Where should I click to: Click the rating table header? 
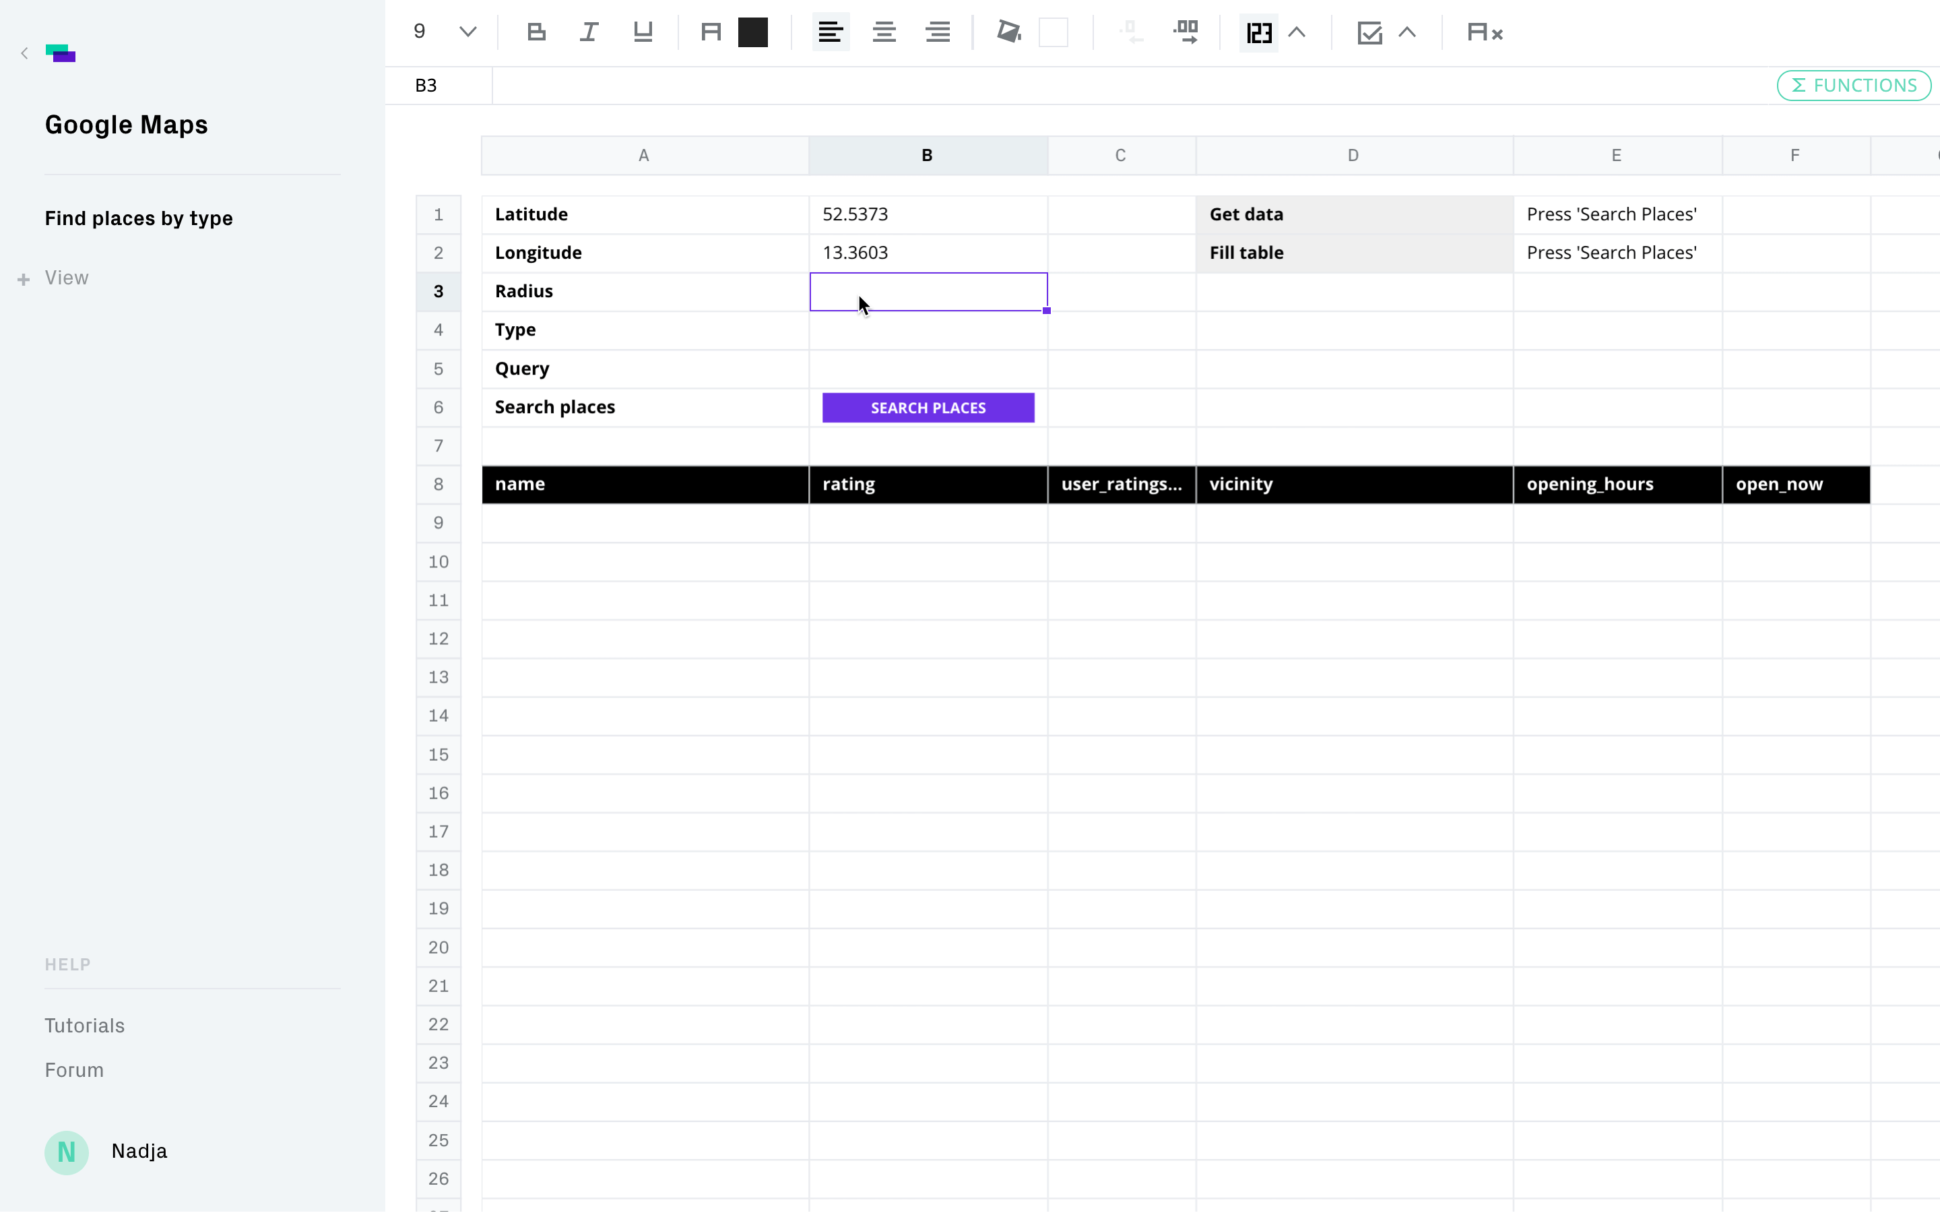pyautogui.click(x=928, y=485)
